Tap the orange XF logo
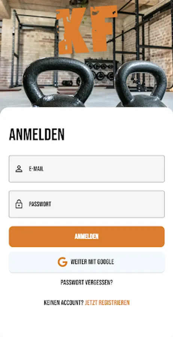This screenshot has height=337, width=173. click(x=87, y=30)
